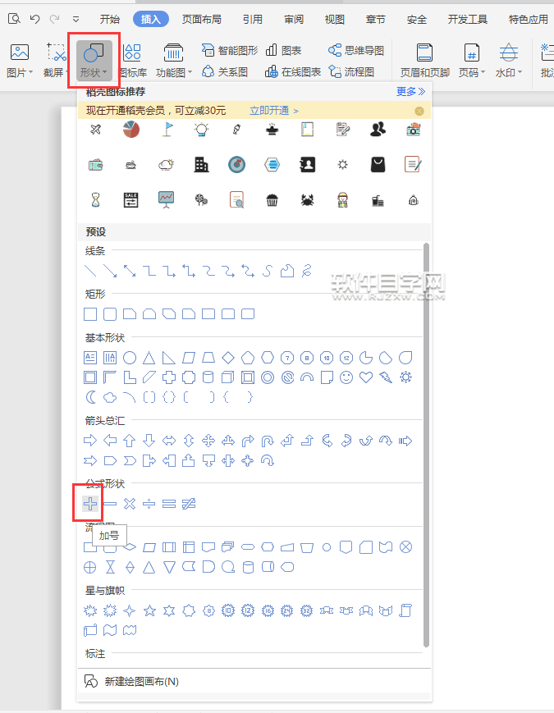Select the 5-point star shape
This screenshot has width=554, height=713.
(149, 610)
